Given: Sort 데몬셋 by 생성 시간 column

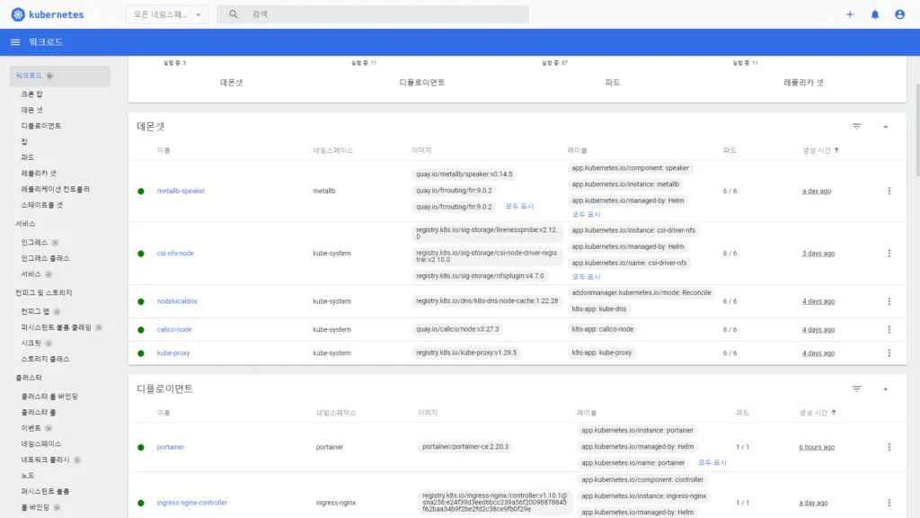Looking at the screenshot, I should (x=820, y=150).
